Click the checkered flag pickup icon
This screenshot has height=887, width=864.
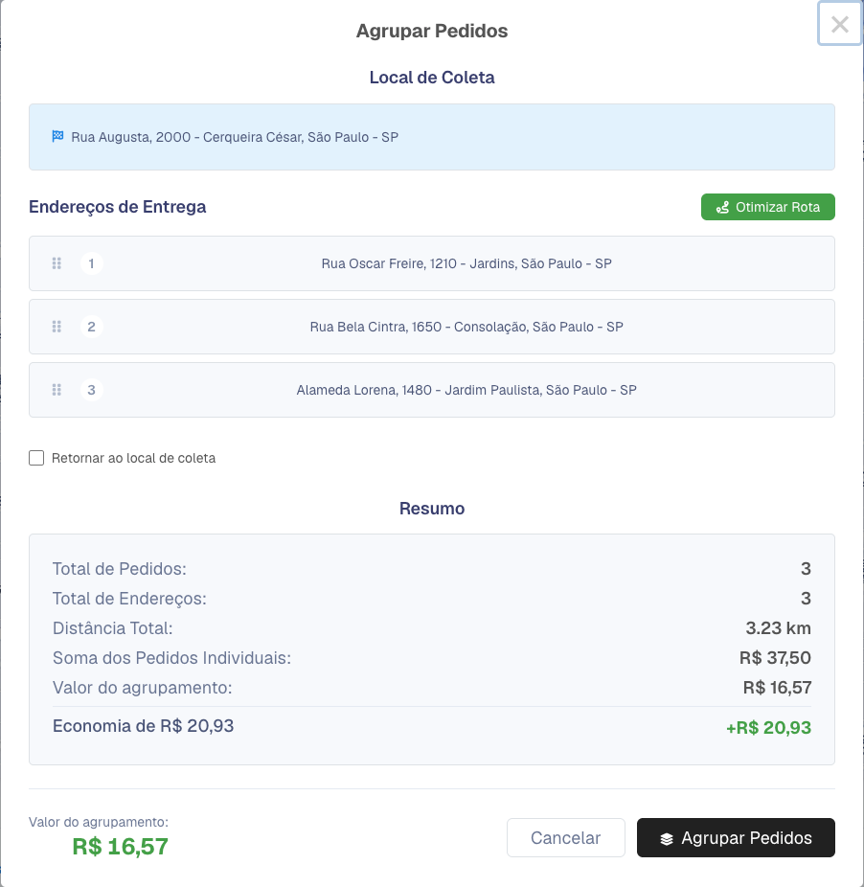[x=57, y=136]
